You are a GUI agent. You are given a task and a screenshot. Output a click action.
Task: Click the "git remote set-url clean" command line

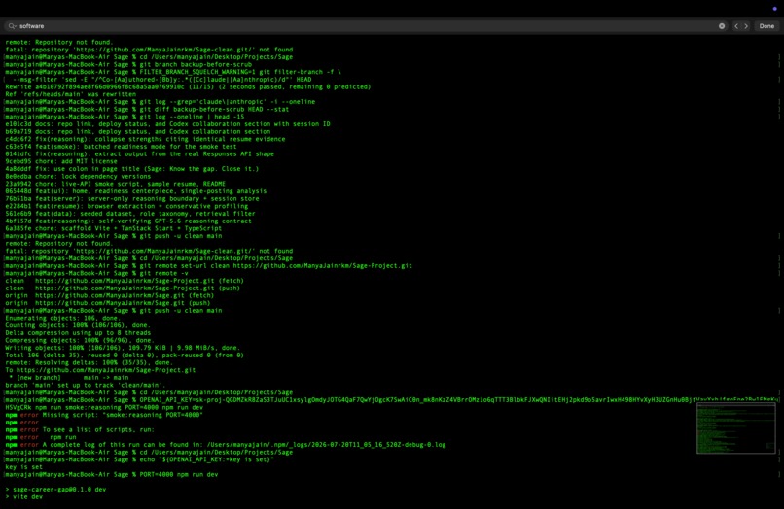pos(208,266)
